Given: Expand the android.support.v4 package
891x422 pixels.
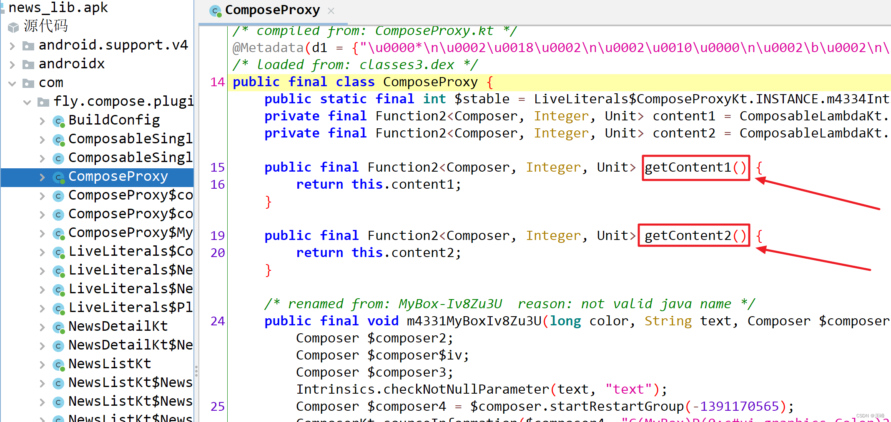Looking at the screenshot, I should (x=13, y=45).
